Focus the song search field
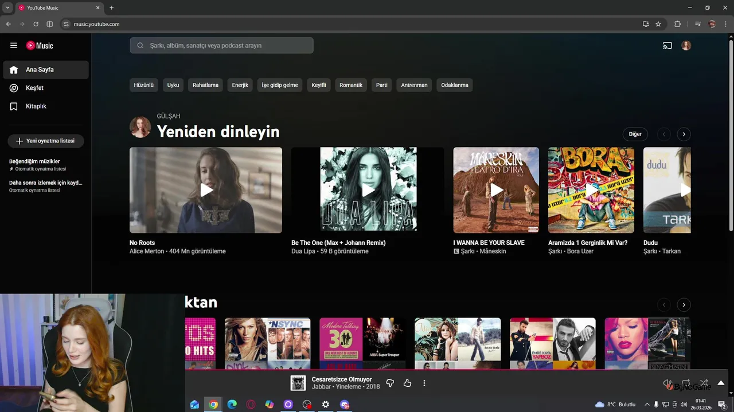 pyautogui.click(x=221, y=46)
